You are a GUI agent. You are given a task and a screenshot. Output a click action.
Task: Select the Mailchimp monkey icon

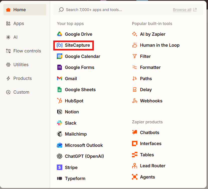click(x=60, y=134)
